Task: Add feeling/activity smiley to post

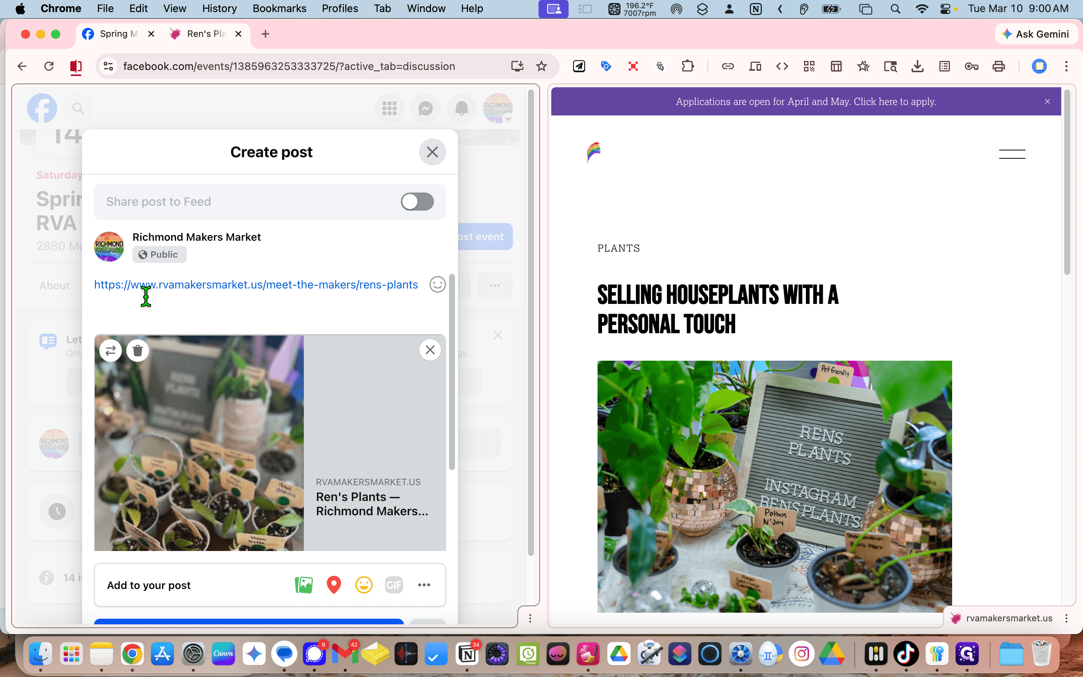Action: (364, 585)
